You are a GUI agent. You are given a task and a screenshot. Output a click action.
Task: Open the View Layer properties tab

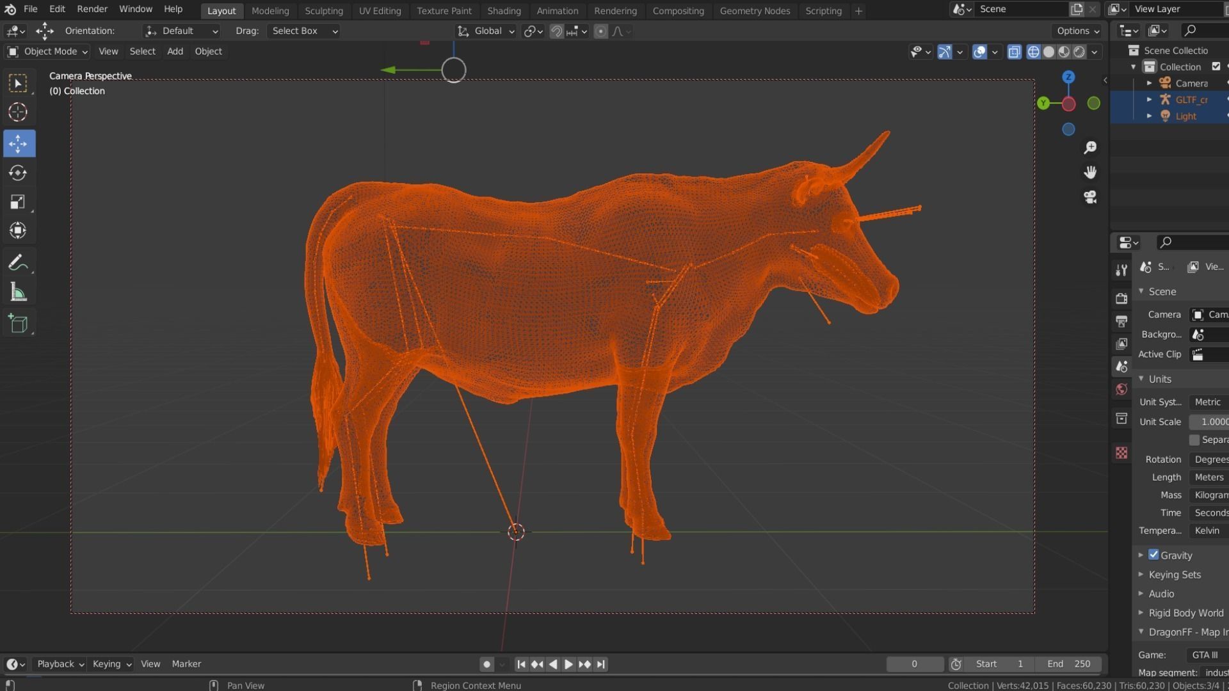pyautogui.click(x=1121, y=344)
